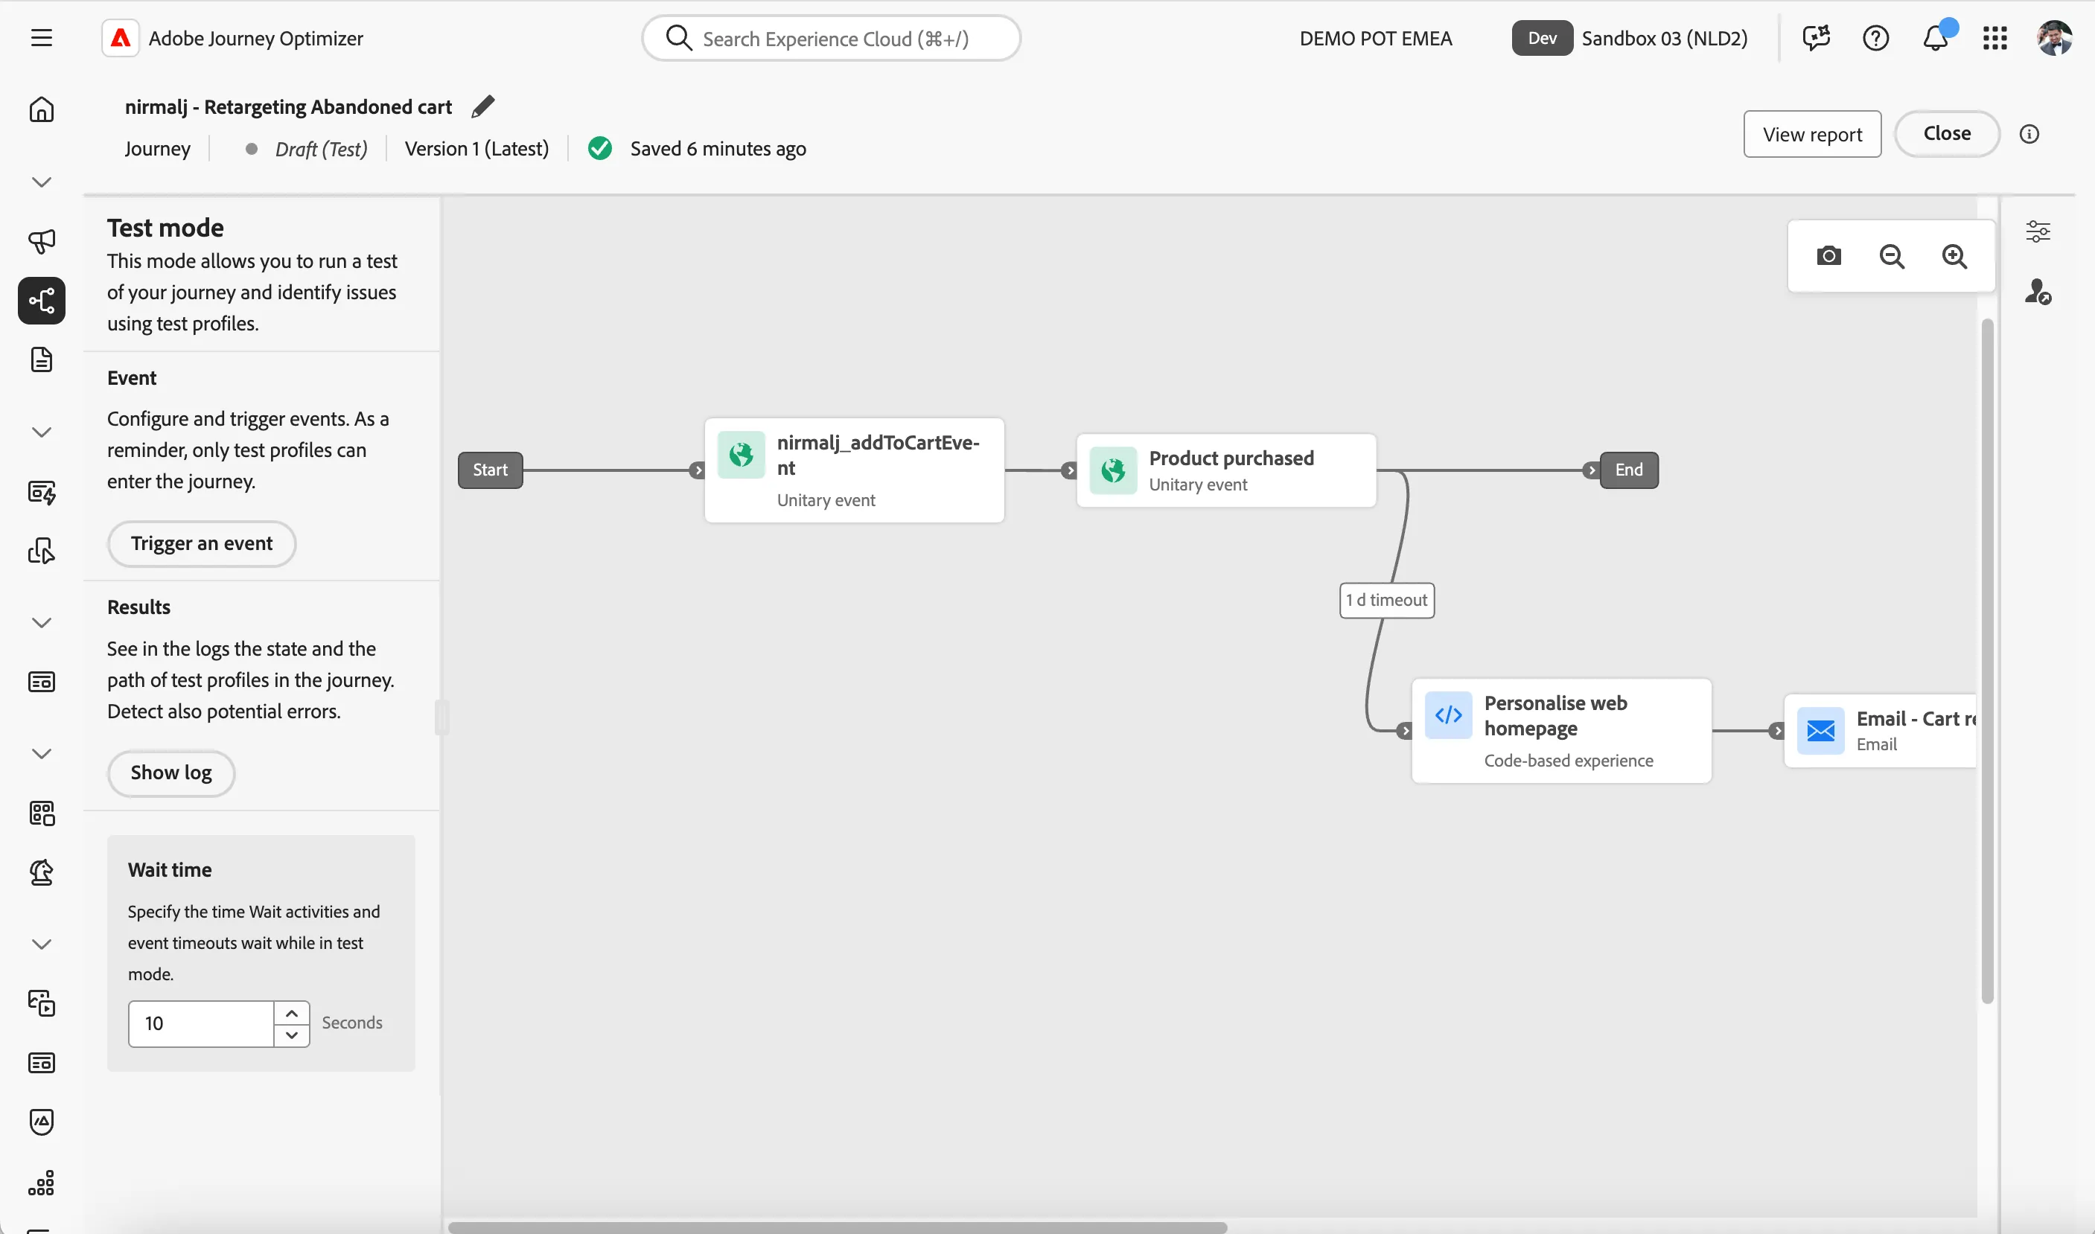The width and height of the screenshot is (2095, 1234).
Task: Focus the Search Experience Cloud field
Action: [x=831, y=38]
